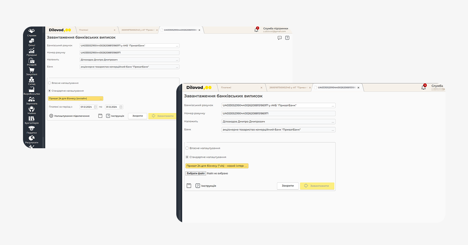
Task: Close the UA0330529904 tab in the front window
Action: point(358,88)
